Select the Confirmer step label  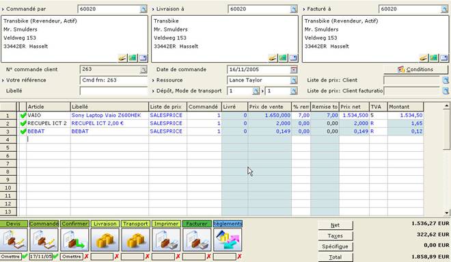[74, 224]
